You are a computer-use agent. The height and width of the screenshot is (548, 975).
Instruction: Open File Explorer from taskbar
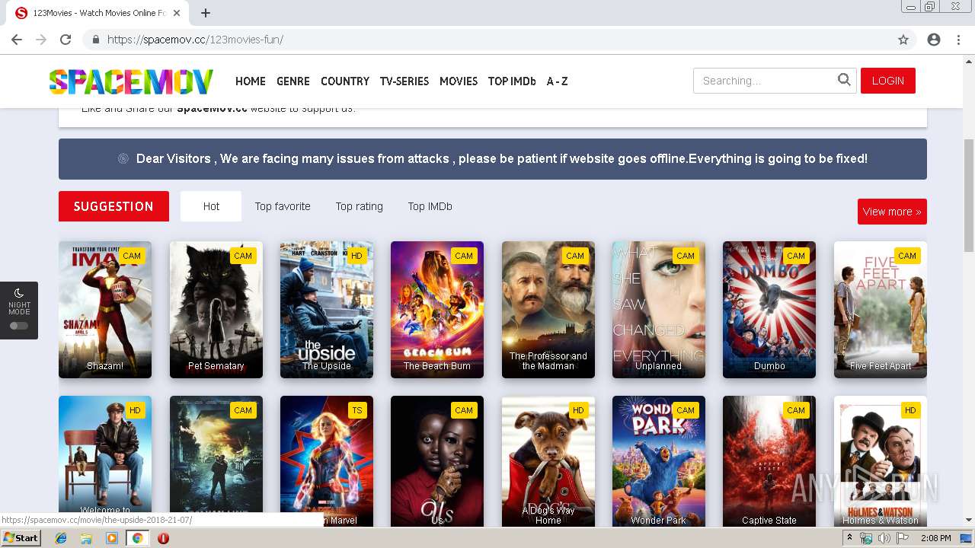86,538
